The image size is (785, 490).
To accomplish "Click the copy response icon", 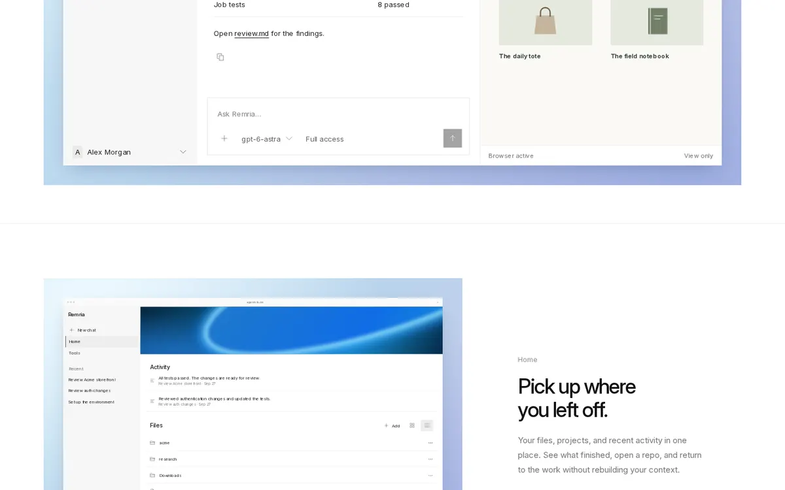I will coord(220,57).
